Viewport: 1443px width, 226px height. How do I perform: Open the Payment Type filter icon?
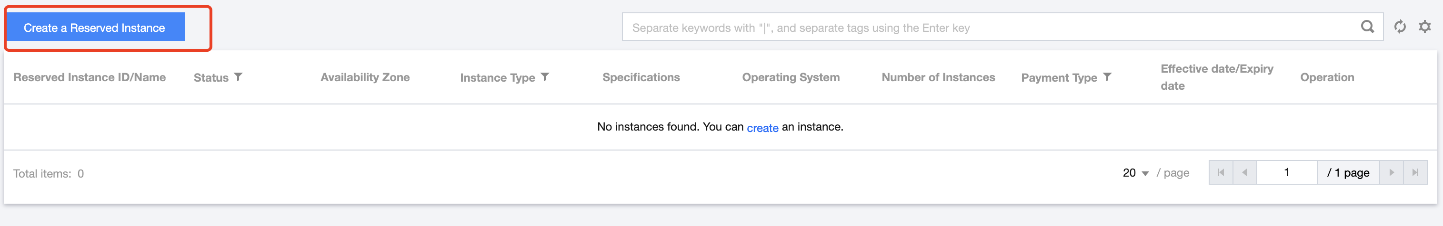point(1107,77)
